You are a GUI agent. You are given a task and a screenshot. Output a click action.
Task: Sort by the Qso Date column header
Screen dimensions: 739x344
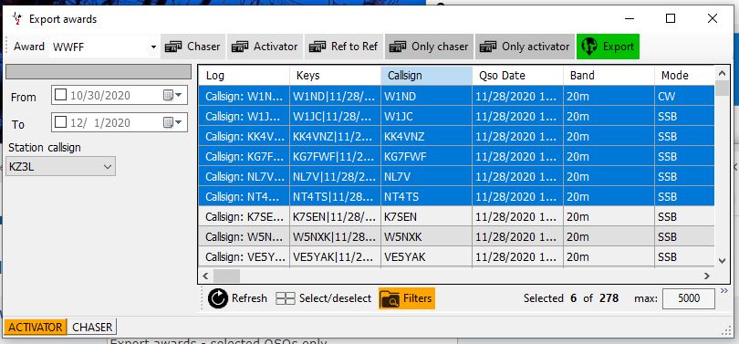517,76
